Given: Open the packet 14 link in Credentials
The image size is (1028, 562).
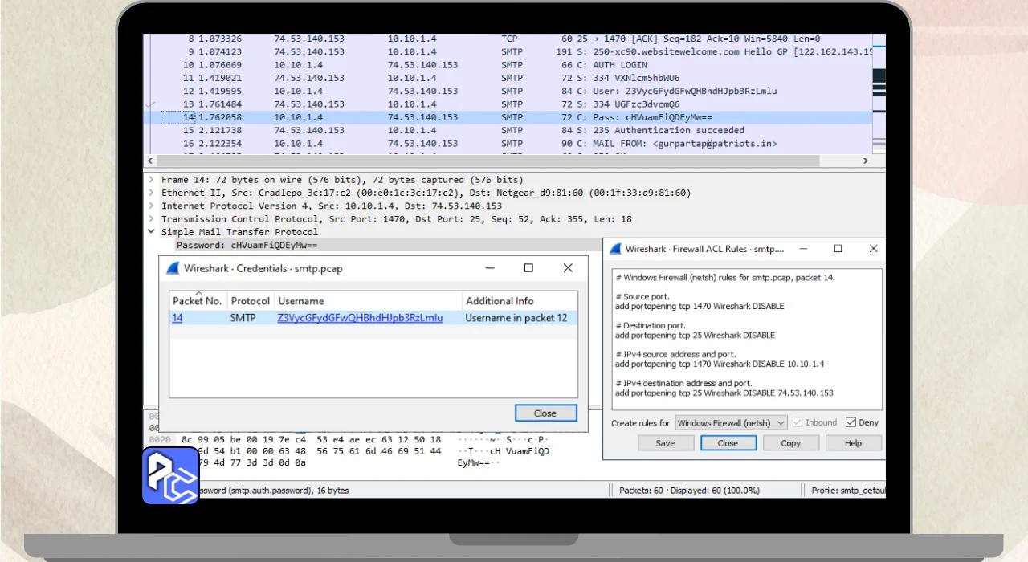Looking at the screenshot, I should click(x=177, y=318).
